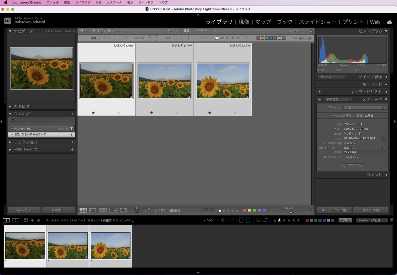Switch to Grid view in toolbar

83,210
